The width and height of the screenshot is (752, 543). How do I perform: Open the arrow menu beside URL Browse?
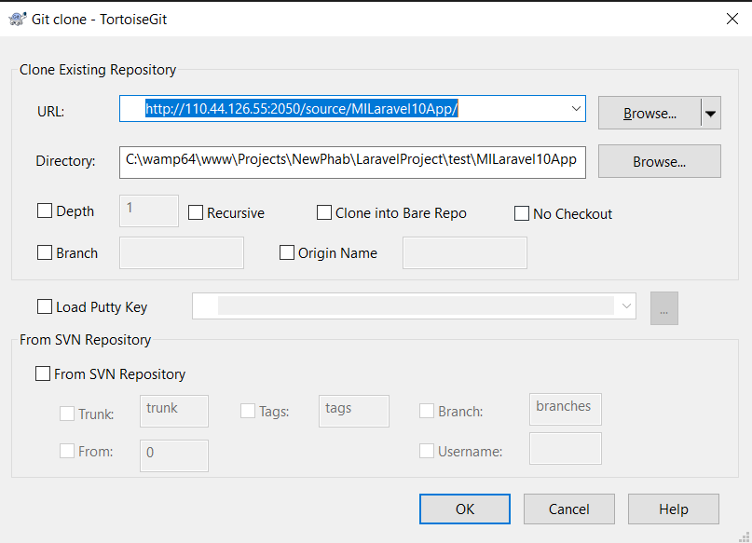click(711, 113)
